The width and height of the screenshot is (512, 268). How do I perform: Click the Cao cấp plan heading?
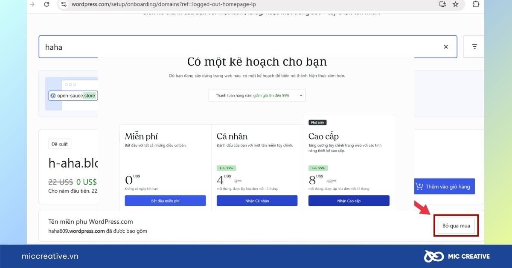pos(324,137)
